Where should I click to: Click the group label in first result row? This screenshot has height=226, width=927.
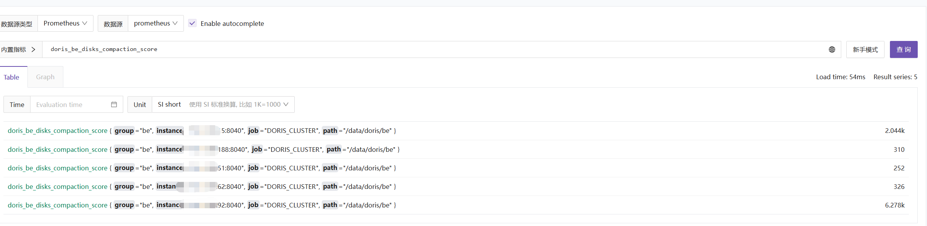pyautogui.click(x=124, y=131)
